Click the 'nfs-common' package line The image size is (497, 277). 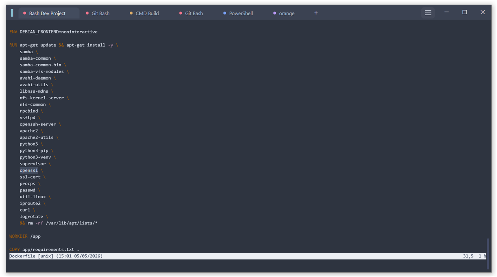33,104
